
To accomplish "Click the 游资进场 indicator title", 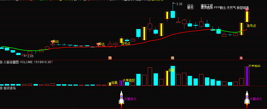I will click(x=10, y=88).
